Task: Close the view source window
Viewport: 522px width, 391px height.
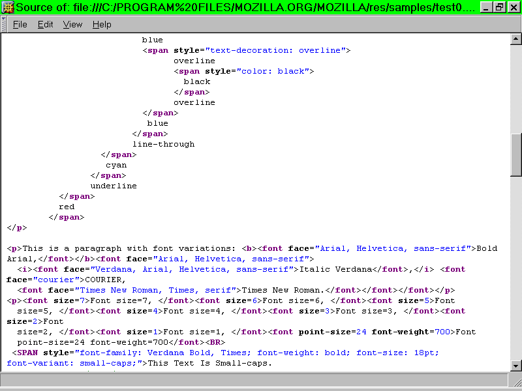Action: pos(512,8)
